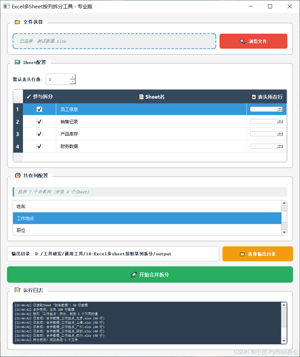300x357 pixels.
Task: Toggle the 财务数据 participate checkbox
Action: pyautogui.click(x=39, y=146)
